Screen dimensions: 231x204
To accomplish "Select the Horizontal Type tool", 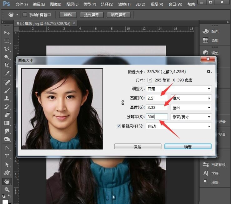I will click(7, 156).
